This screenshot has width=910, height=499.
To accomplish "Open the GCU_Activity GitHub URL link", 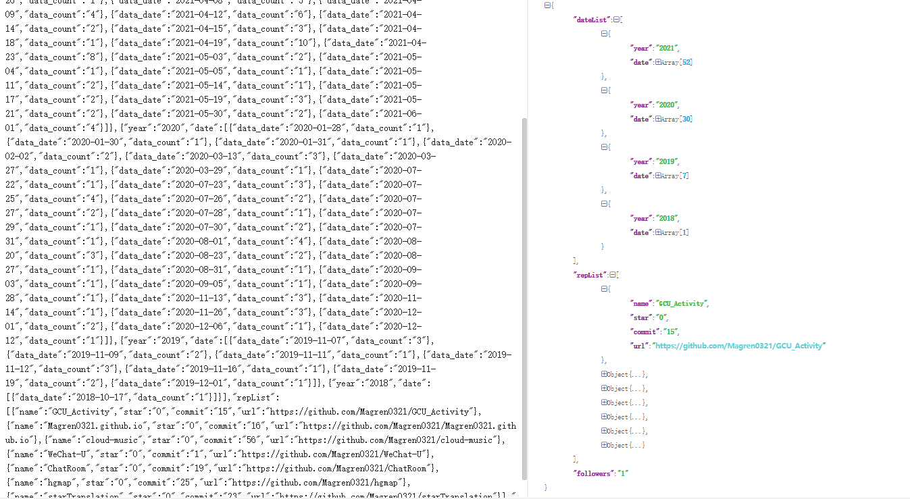I will point(740,346).
